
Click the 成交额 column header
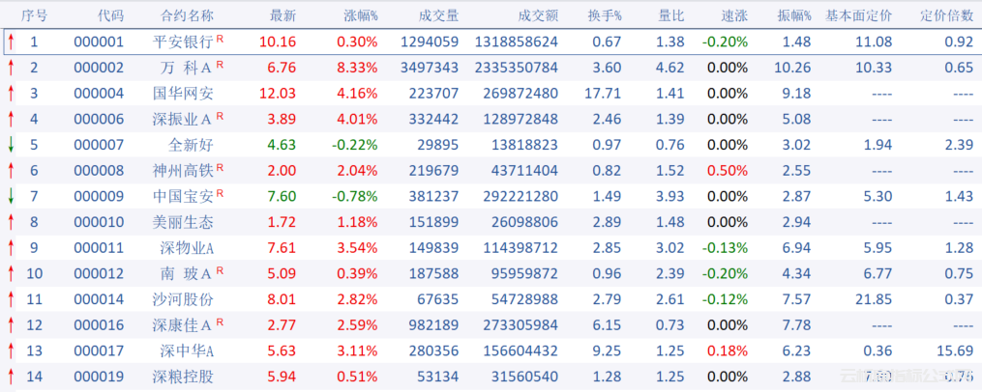coord(539,15)
